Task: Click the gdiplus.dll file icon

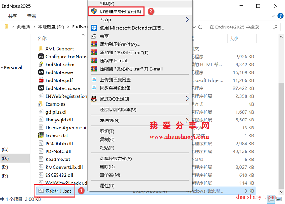Action: click(41, 112)
